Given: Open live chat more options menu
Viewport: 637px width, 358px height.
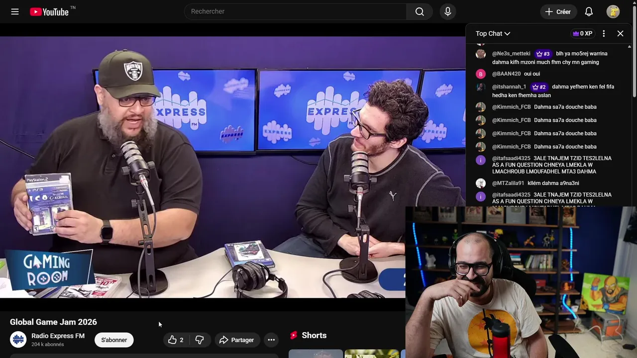Looking at the screenshot, I should click(x=604, y=33).
